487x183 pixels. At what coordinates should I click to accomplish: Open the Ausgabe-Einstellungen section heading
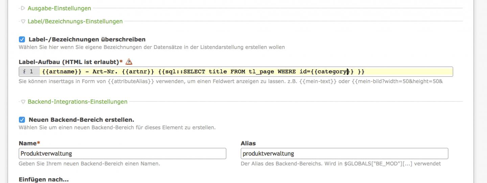coord(59,8)
